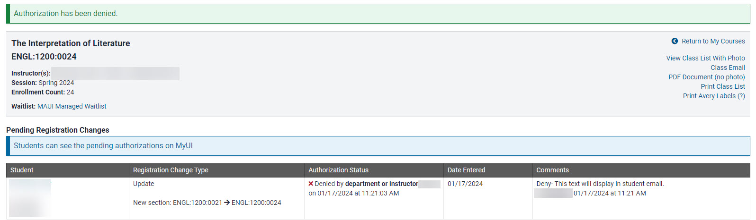Click the Authorization Status column header
This screenshot has width=756, height=220.
click(x=338, y=170)
